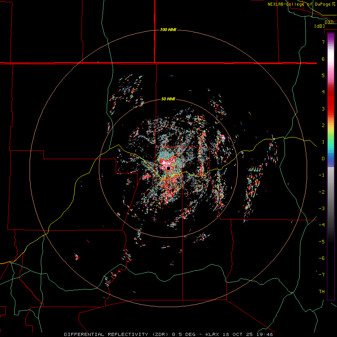Image resolution: width=337 pixels, height=337 pixels.
Task: Click DIFFERENTIAL REFLECTIVITY in the bottom caption
Action: point(106,334)
